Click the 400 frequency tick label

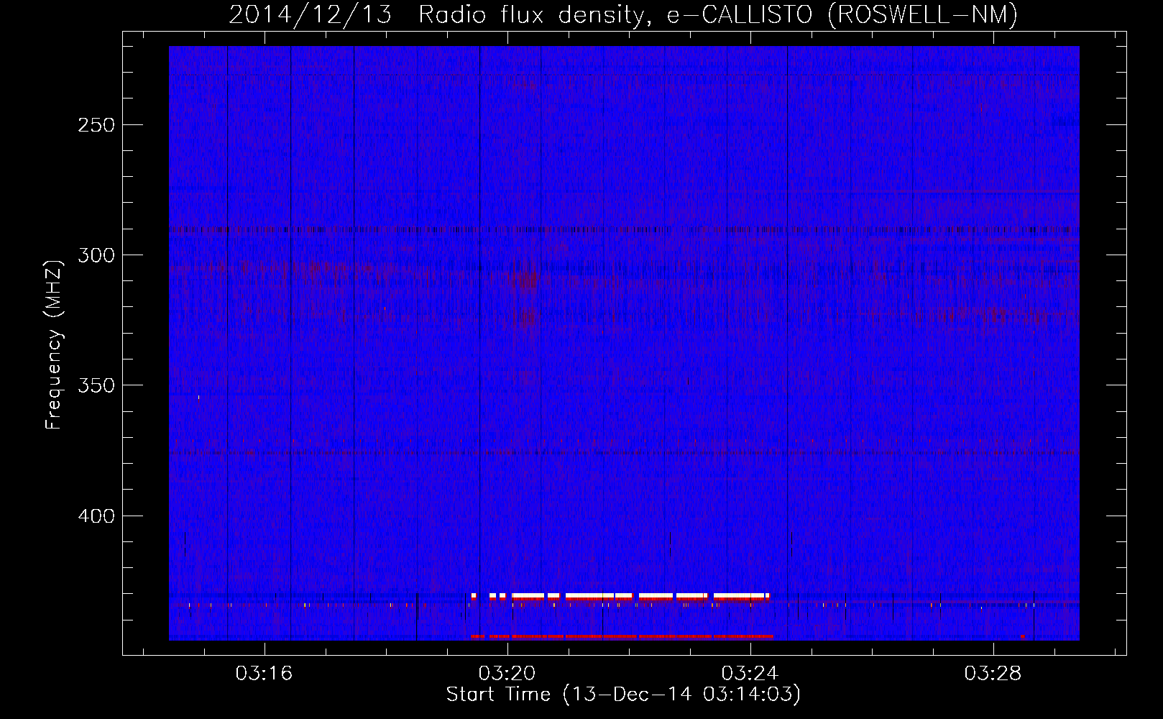96,516
